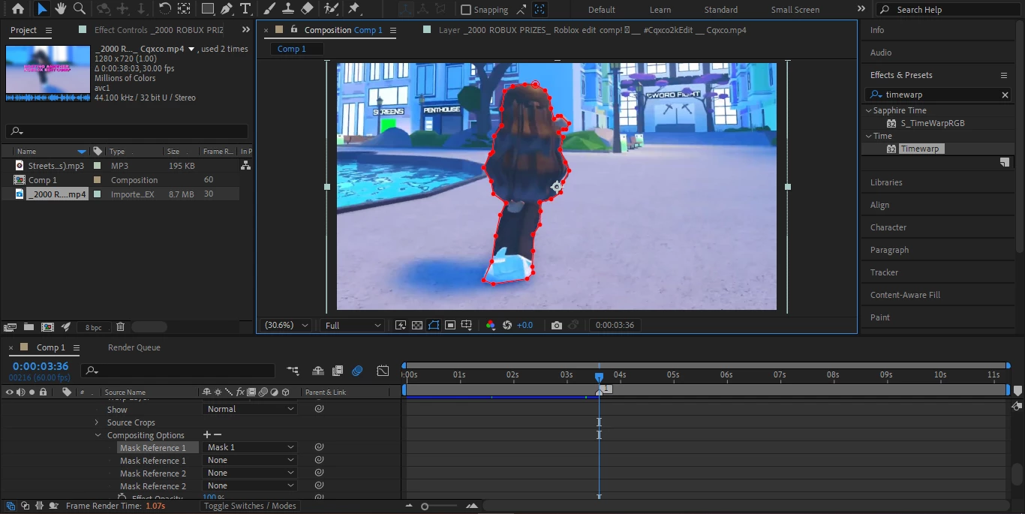Screen dimensions: 1025x514
Task: Click Toggle Switches / Modes button
Action: click(x=250, y=506)
